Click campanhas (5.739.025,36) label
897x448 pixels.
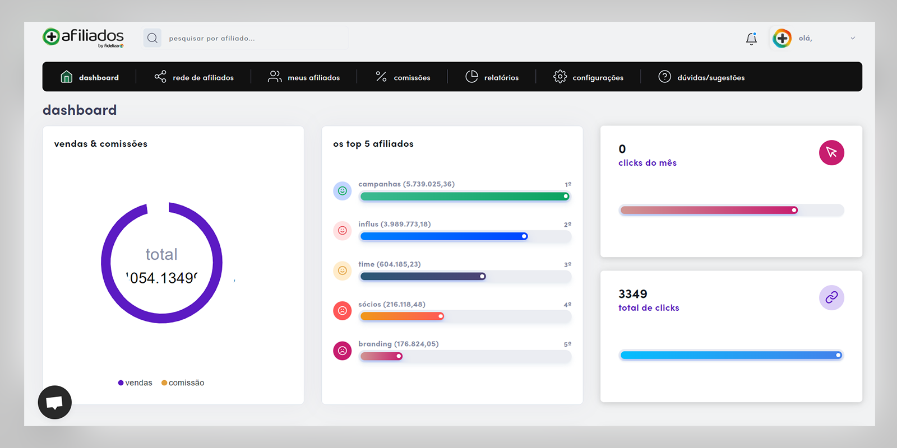406,184
